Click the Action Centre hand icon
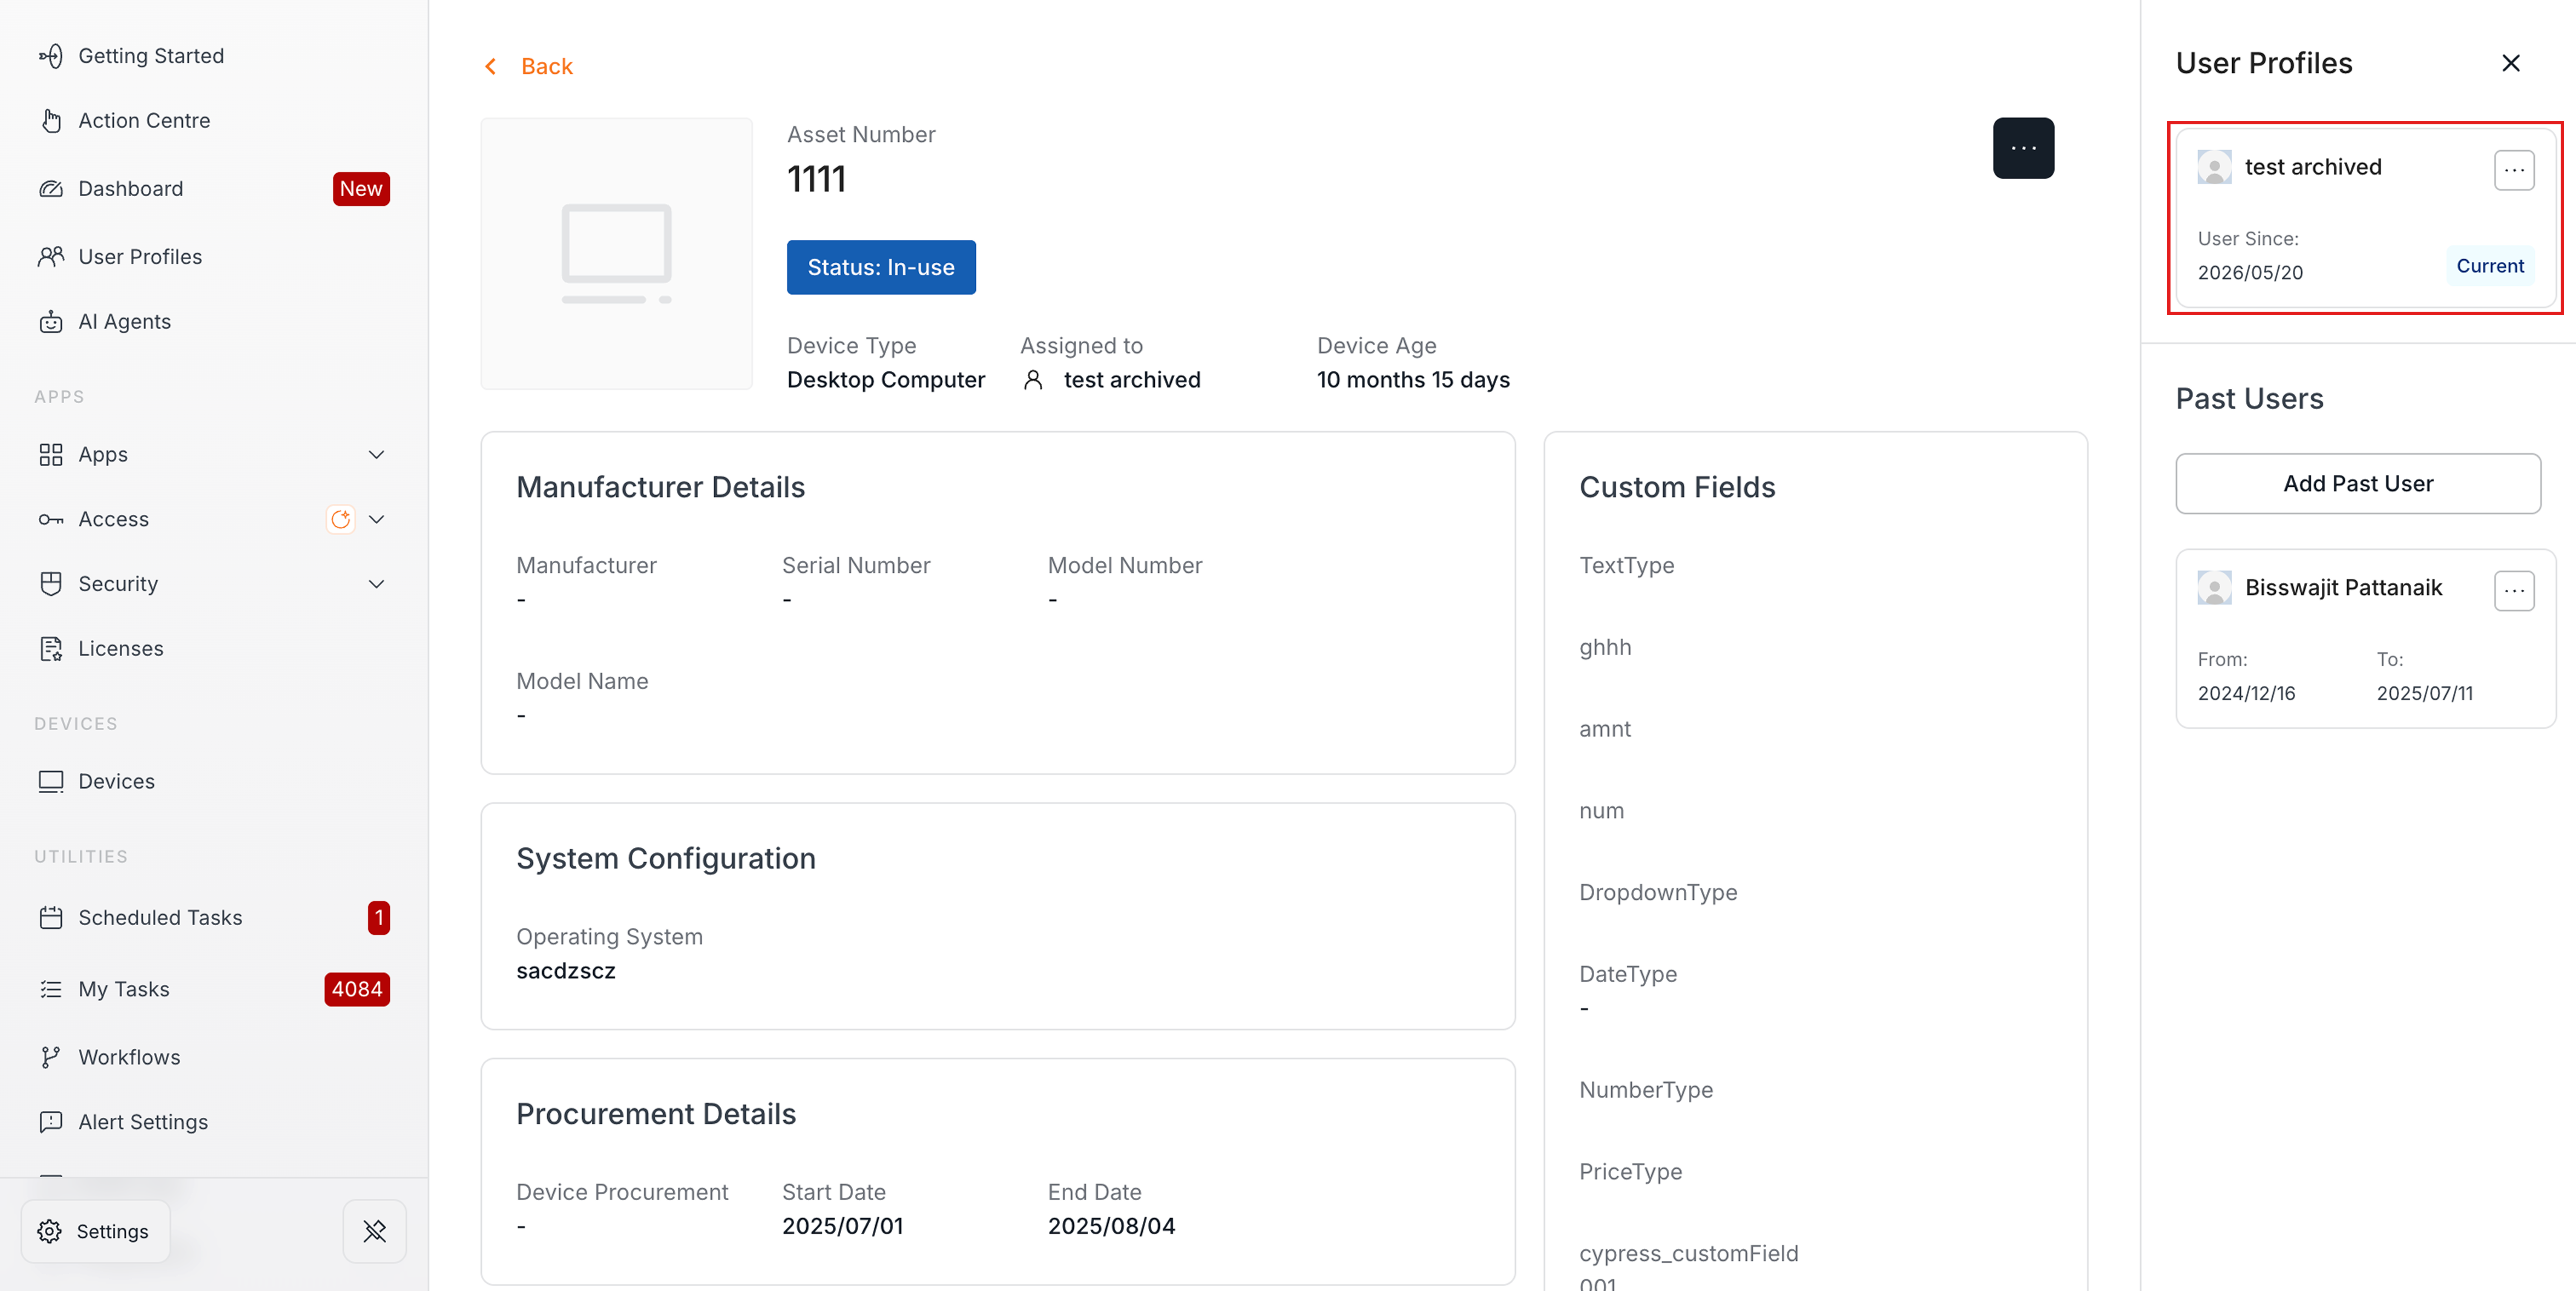The image size is (2576, 1291). click(x=51, y=121)
